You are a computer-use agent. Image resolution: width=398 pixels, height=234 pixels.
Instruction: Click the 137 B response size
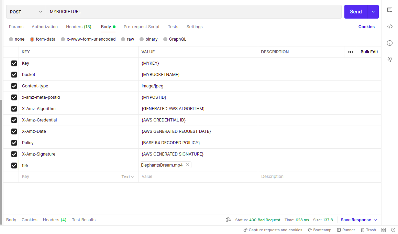[328, 220]
